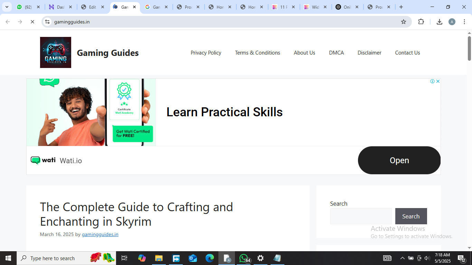Click the ad info (i) icon
This screenshot has width=472, height=265.
(x=432, y=81)
